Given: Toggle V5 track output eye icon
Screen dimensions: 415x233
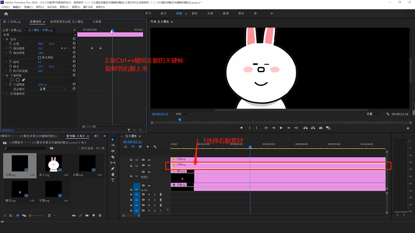Looking at the screenshot, I should [x=149, y=160].
